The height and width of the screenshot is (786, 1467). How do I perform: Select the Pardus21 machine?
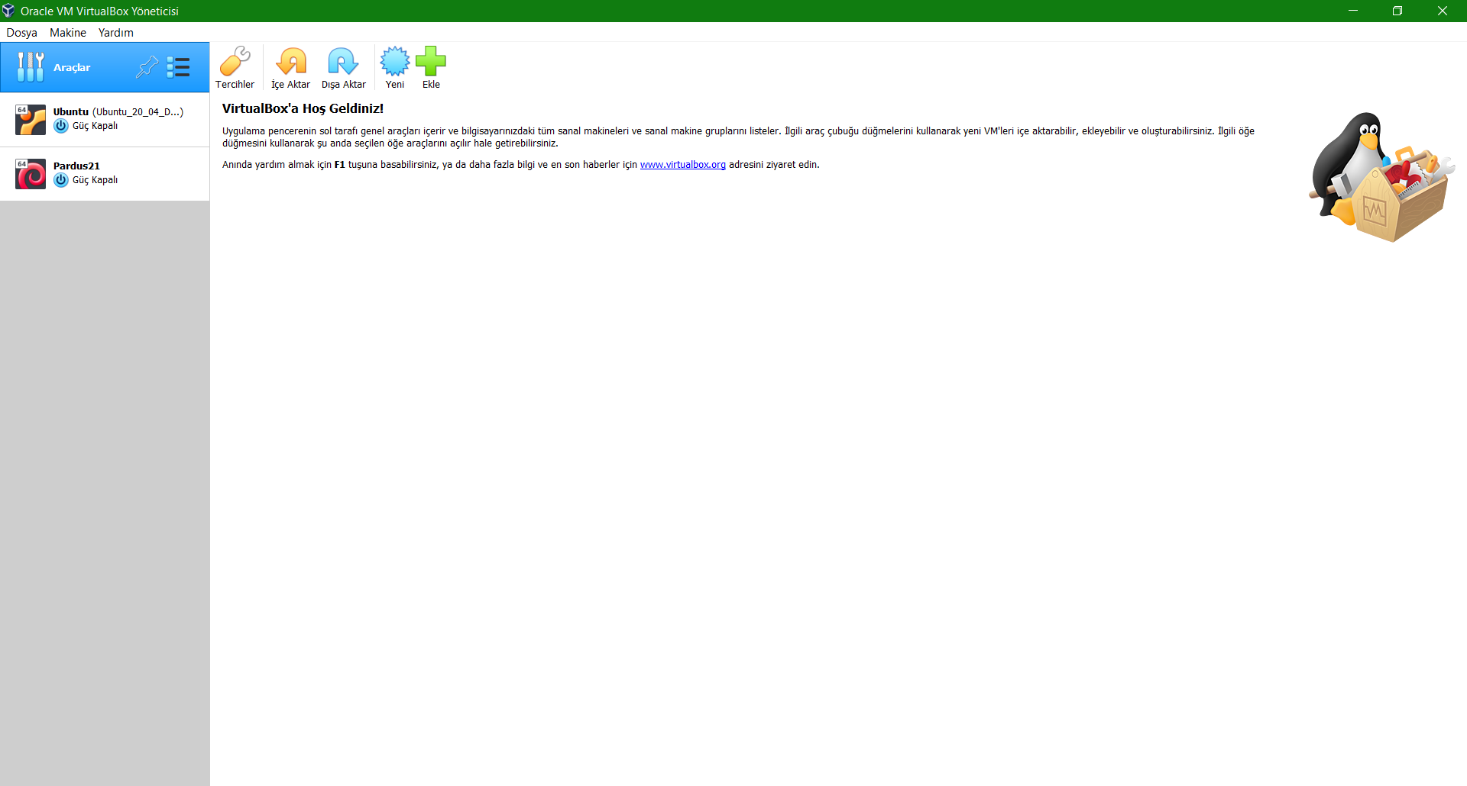[105, 174]
